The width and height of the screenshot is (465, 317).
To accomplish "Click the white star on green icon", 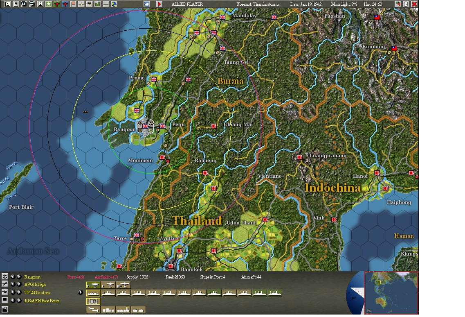I will click(49, 4).
